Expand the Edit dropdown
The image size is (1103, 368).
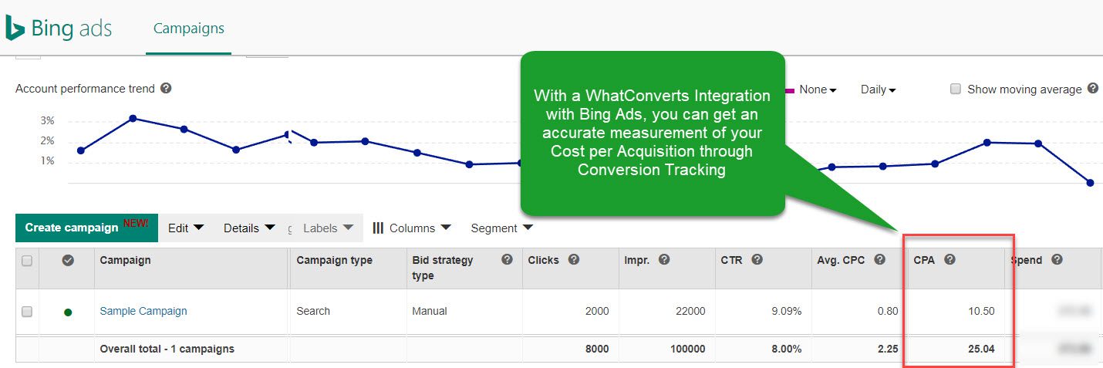coord(186,228)
